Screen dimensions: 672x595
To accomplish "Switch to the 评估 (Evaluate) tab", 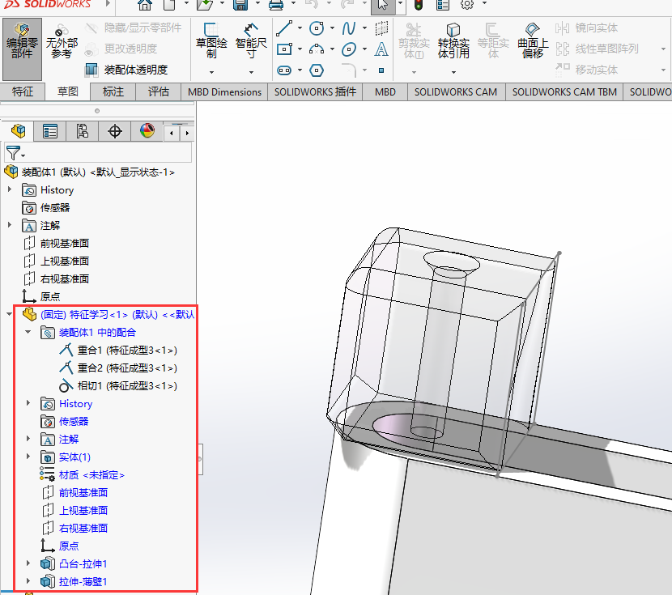I will pyautogui.click(x=159, y=91).
